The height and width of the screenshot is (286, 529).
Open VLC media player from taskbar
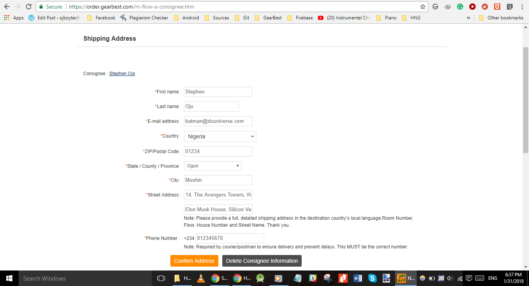click(x=200, y=278)
